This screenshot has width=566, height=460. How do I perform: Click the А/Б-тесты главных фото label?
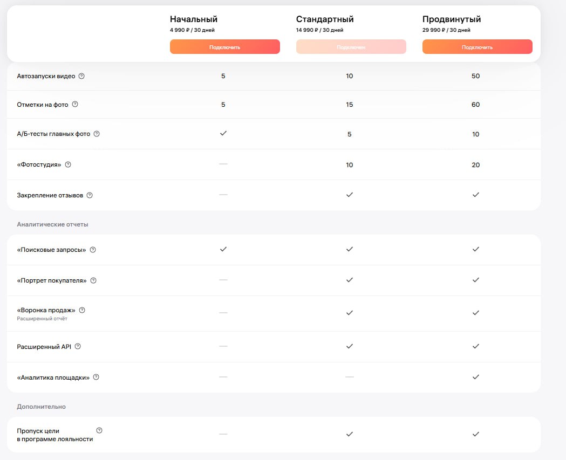coord(53,134)
